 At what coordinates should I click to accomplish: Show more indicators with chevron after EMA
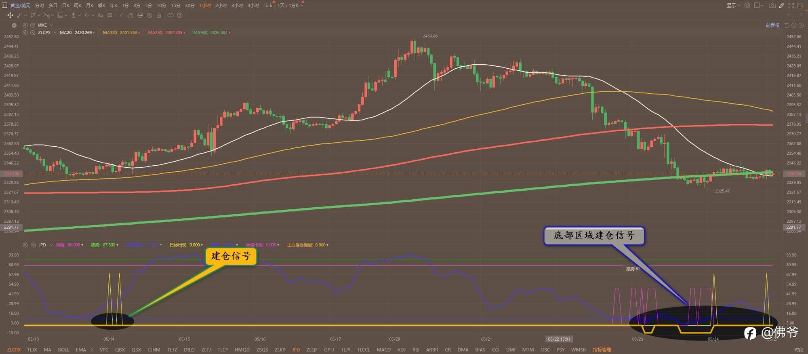point(92,350)
